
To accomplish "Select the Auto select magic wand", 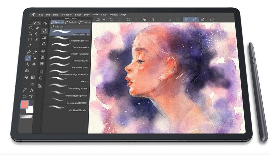I will (36, 40).
